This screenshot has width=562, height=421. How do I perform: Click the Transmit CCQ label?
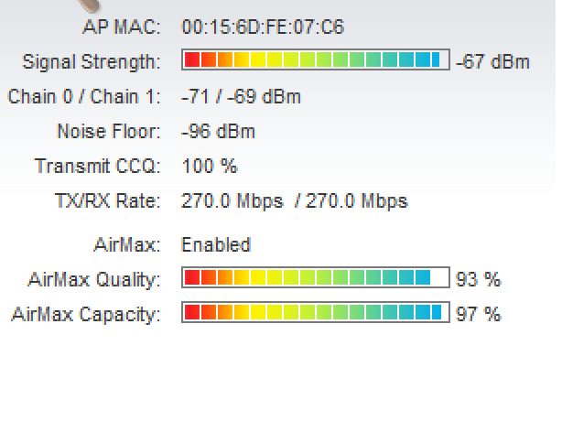[97, 167]
